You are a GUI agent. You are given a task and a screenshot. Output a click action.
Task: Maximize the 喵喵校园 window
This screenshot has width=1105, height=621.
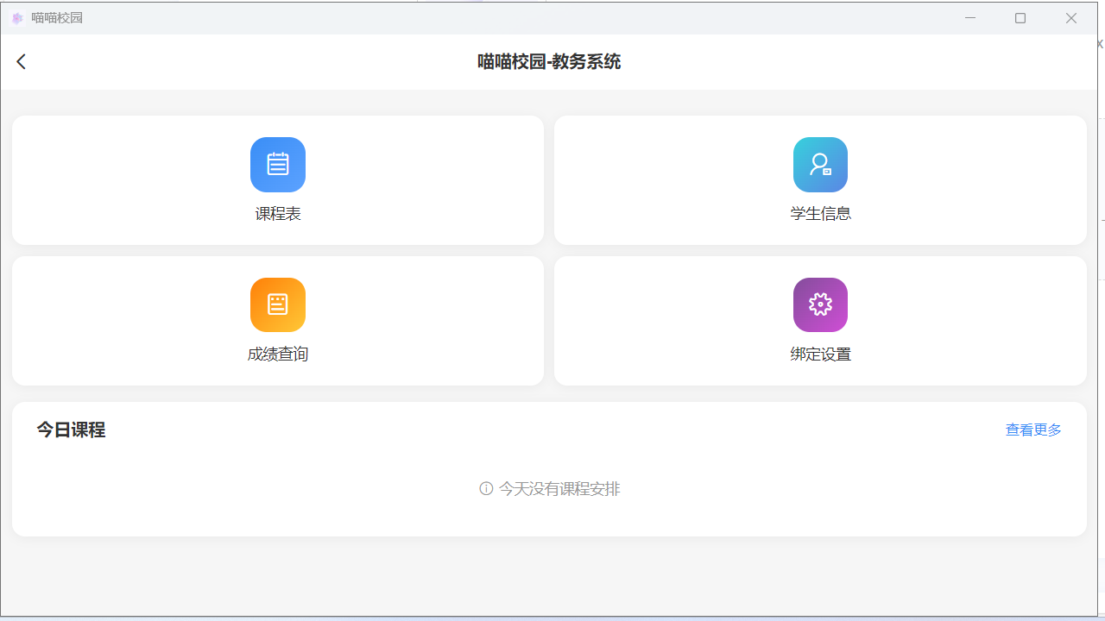(x=1020, y=17)
